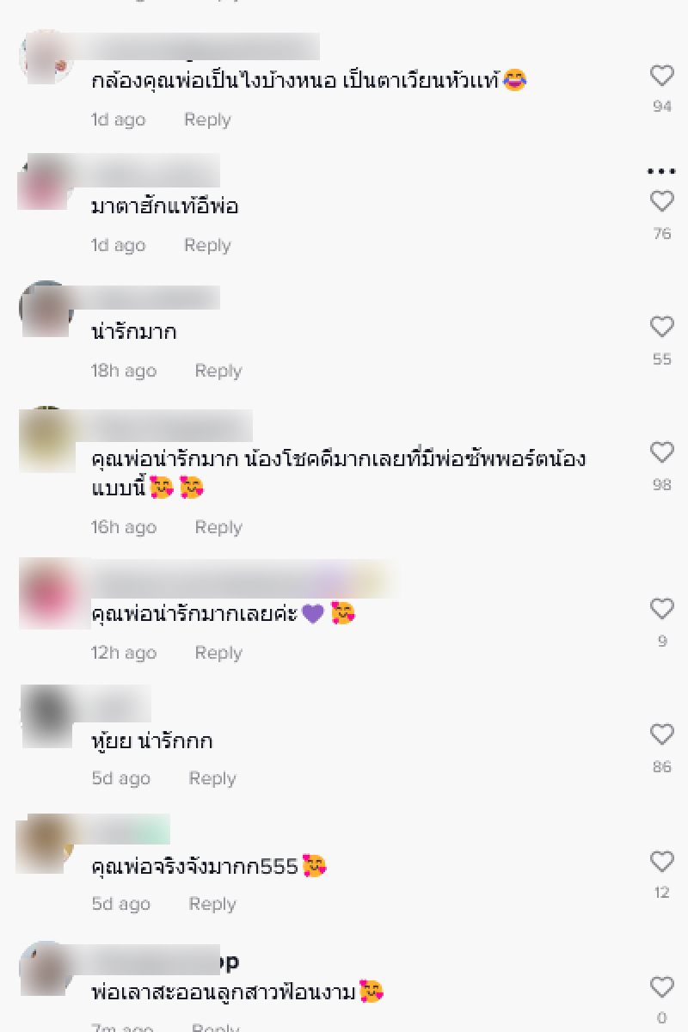Like the 'หุ้ยย น่ารักกก' comment

click(x=661, y=735)
